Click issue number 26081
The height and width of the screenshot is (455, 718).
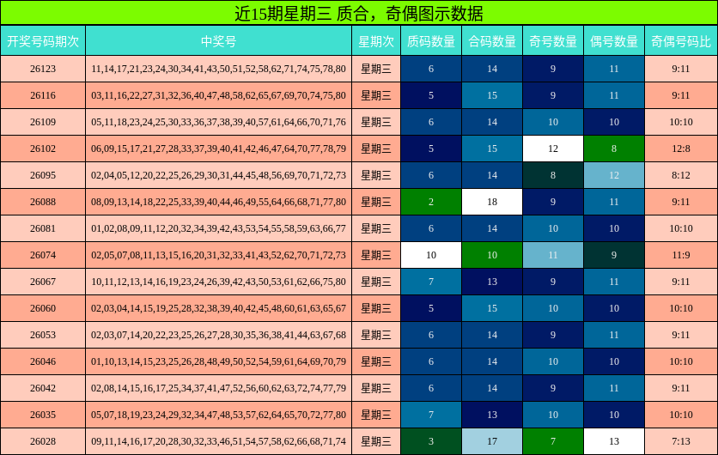tap(43, 228)
